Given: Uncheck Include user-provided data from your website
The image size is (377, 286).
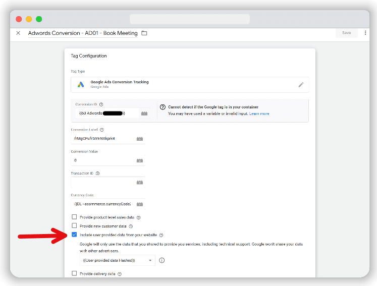Looking at the screenshot, I should [x=74, y=235].
